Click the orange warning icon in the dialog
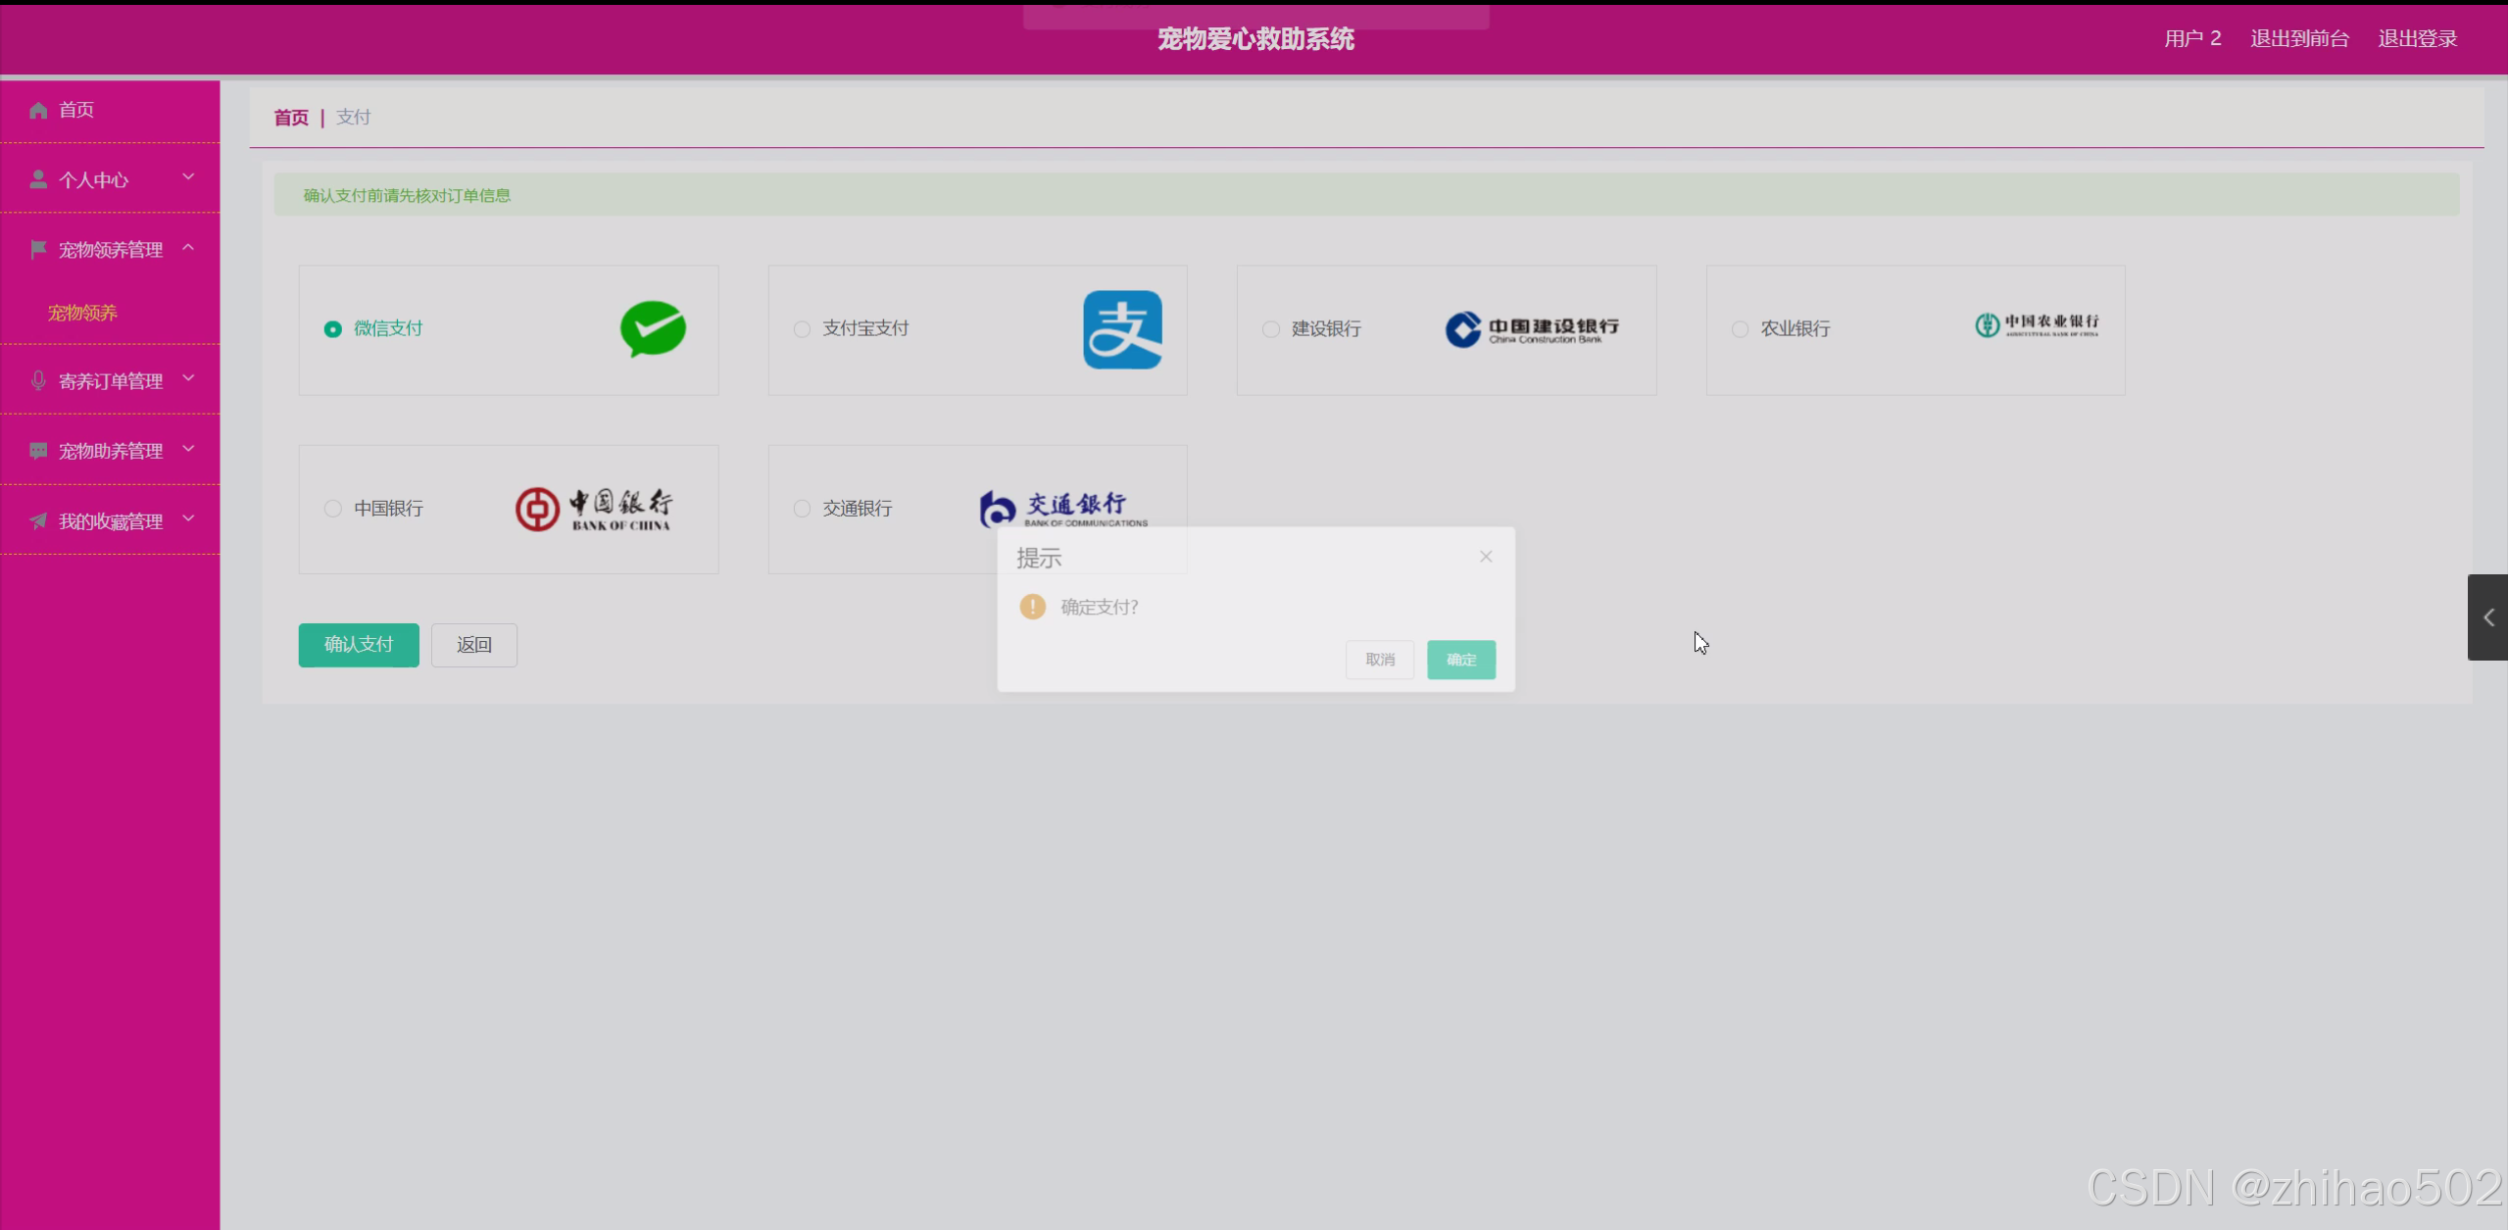This screenshot has height=1230, width=2508. pos(1032,607)
